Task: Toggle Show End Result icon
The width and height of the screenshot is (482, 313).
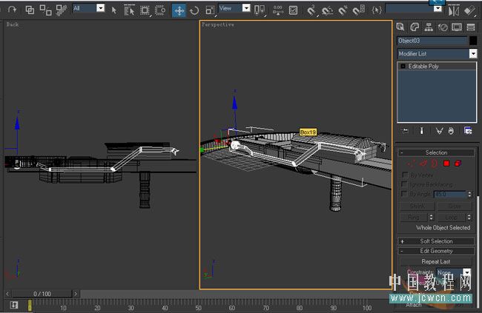Action: point(421,131)
